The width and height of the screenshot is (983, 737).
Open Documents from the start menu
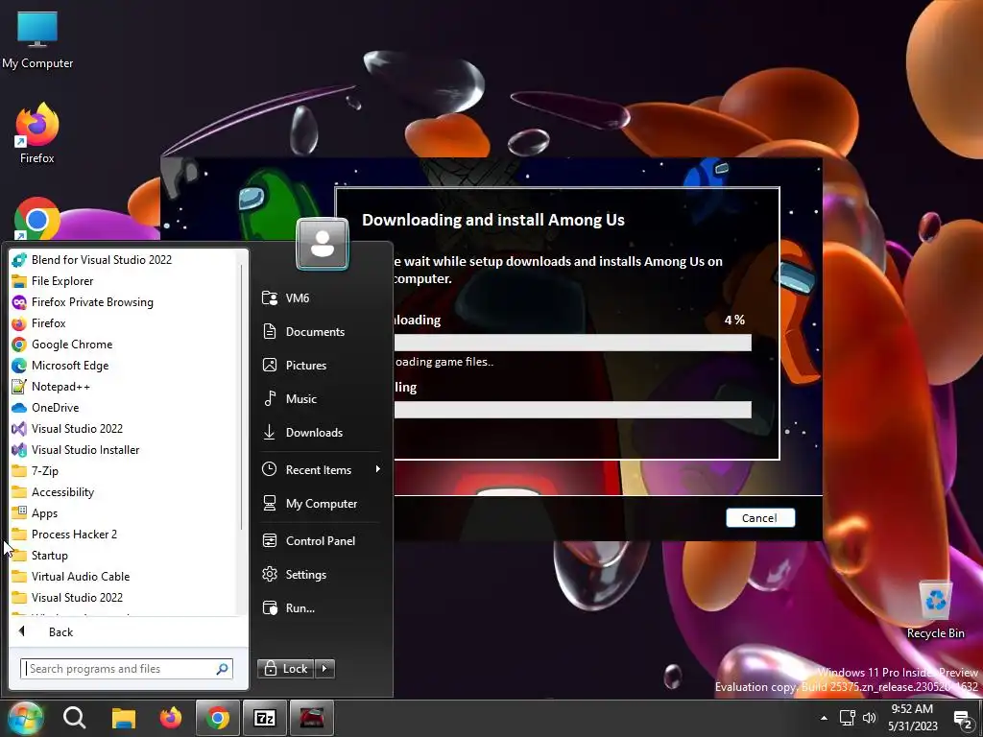(x=321, y=331)
